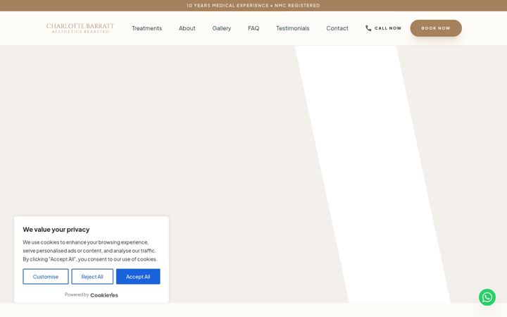Click the 10 Years Medical Experience banner text
Screen dimensions: 507x317
254,6
